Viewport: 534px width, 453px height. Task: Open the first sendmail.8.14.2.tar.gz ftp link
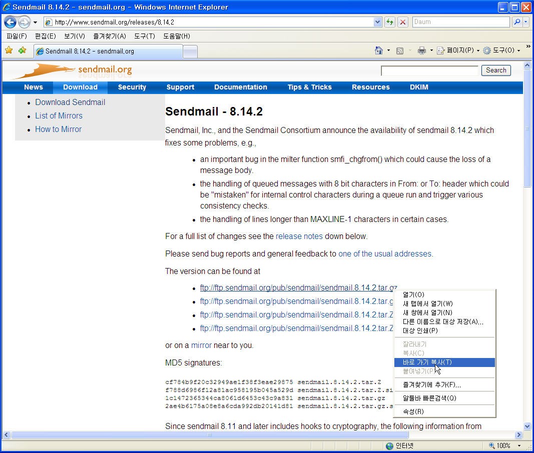point(298,288)
